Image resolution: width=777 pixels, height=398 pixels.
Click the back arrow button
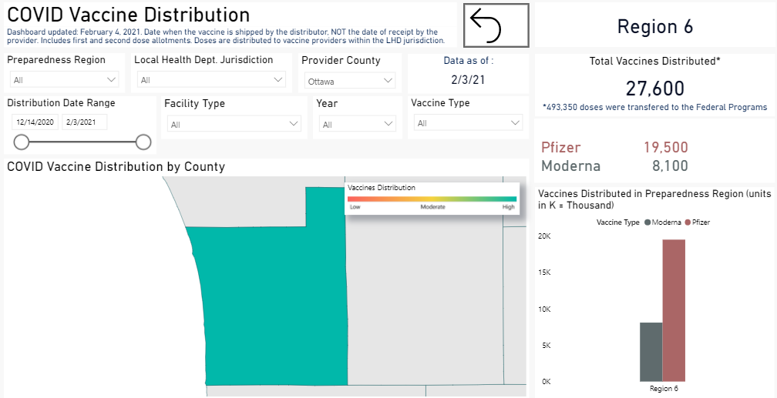click(x=496, y=25)
